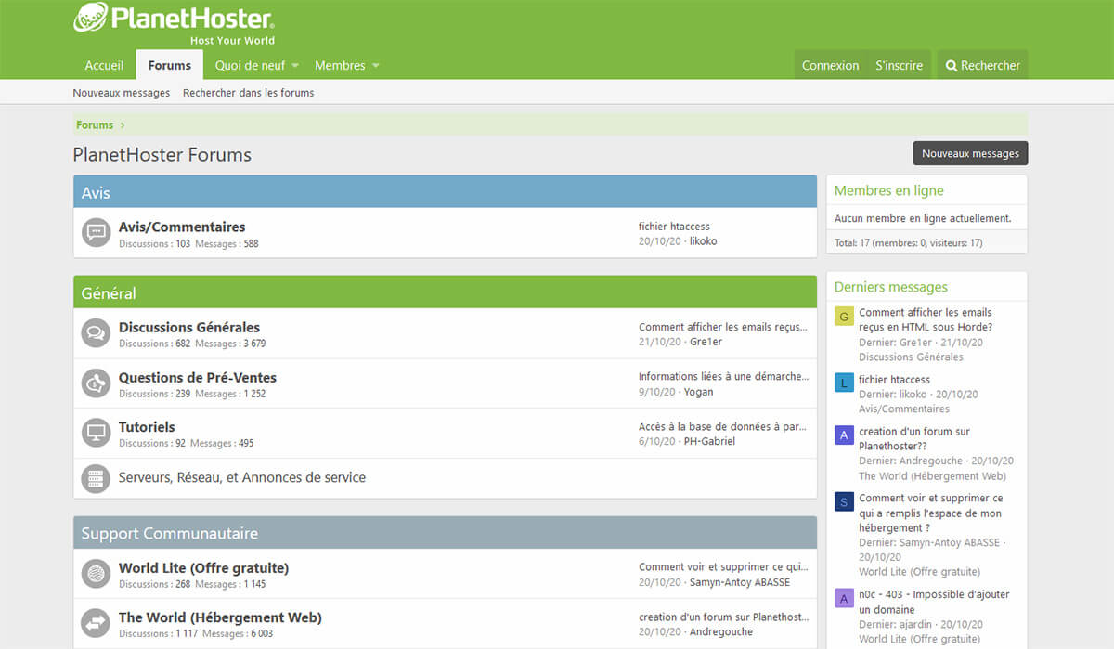Click Rechercher dans les forums link
Image resolution: width=1114 pixels, height=649 pixels.
pyautogui.click(x=248, y=93)
